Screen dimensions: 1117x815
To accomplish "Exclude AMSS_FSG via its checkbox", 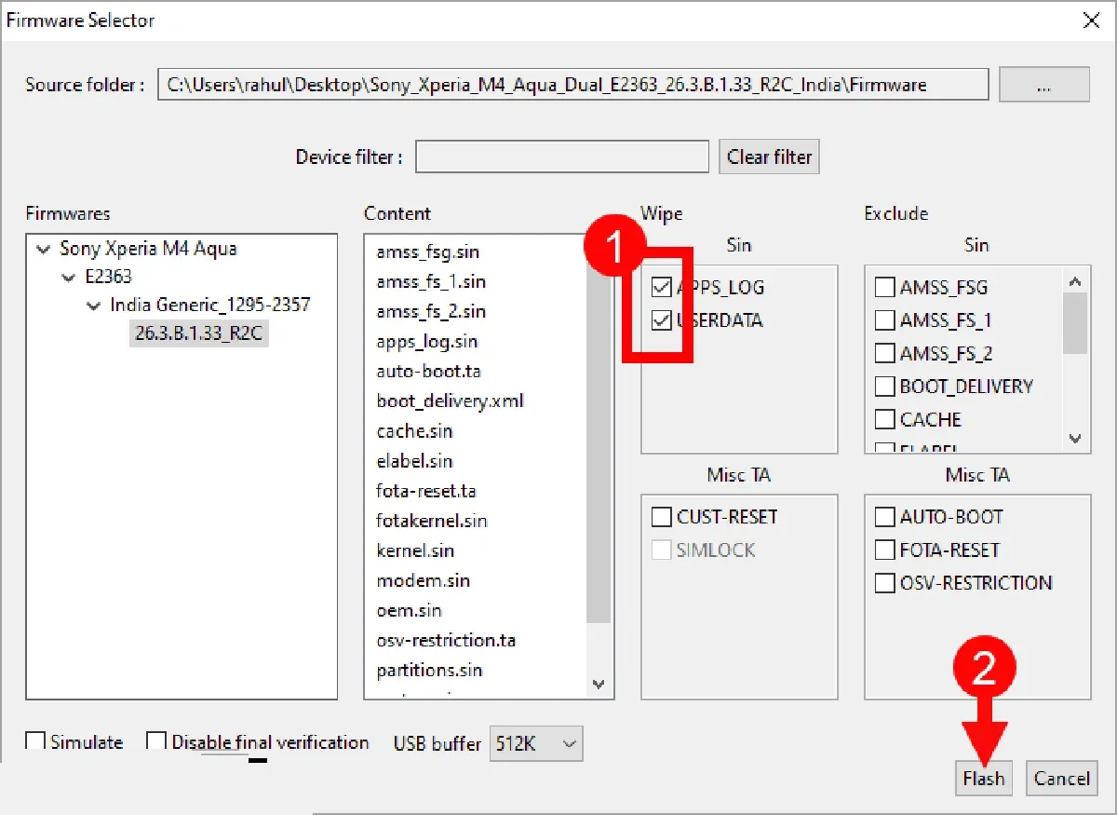I will point(885,287).
